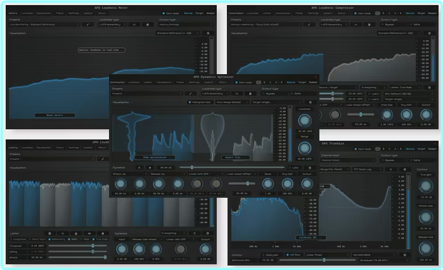Screen dimensions: 443x270
Task: Click pencil edit-preset icon in Loudness Limiter window
Action: click(103, 159)
